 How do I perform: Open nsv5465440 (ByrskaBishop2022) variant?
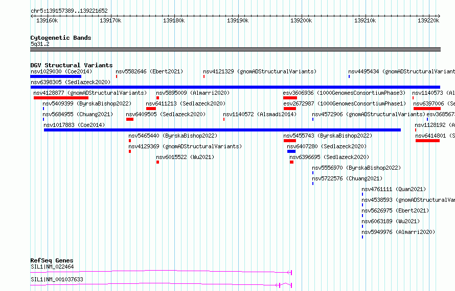(x=173, y=136)
